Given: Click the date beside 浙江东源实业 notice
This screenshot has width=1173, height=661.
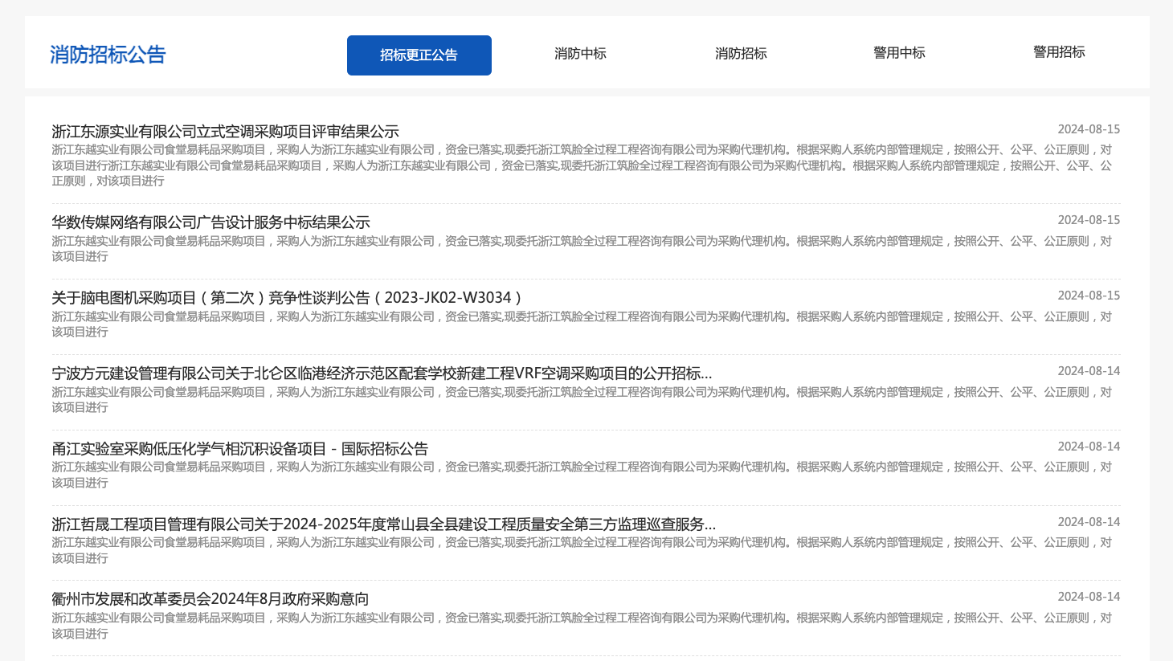Looking at the screenshot, I should coord(1089,129).
